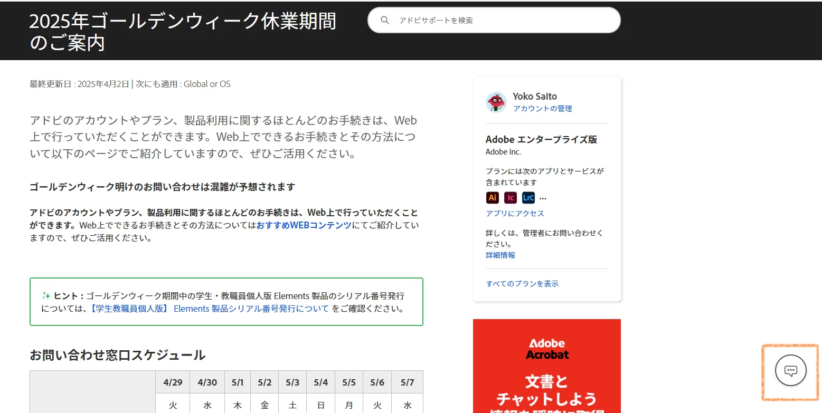The image size is (822, 413).
Task: Open the アプリにアクセス link
Action: pos(515,213)
